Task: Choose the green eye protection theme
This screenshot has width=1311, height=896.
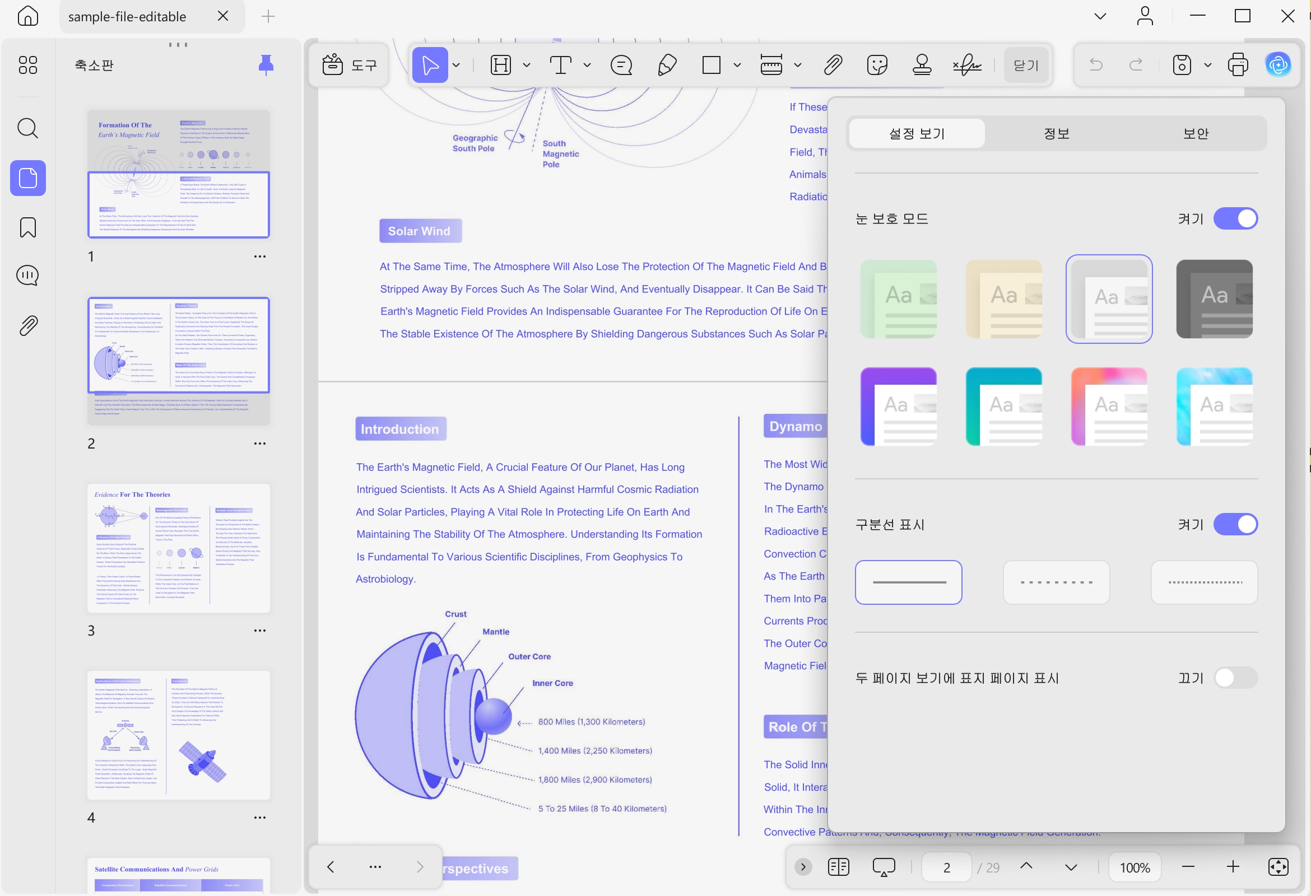Action: 898,299
